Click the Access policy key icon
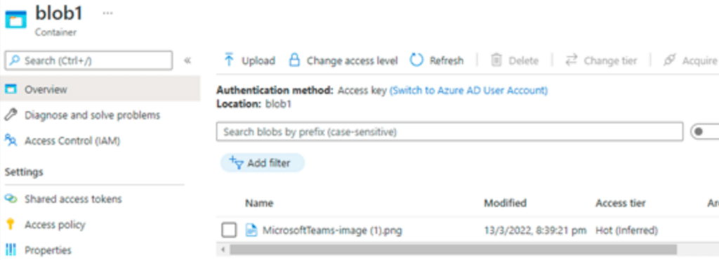The width and height of the screenshot is (719, 260). [x=11, y=225]
